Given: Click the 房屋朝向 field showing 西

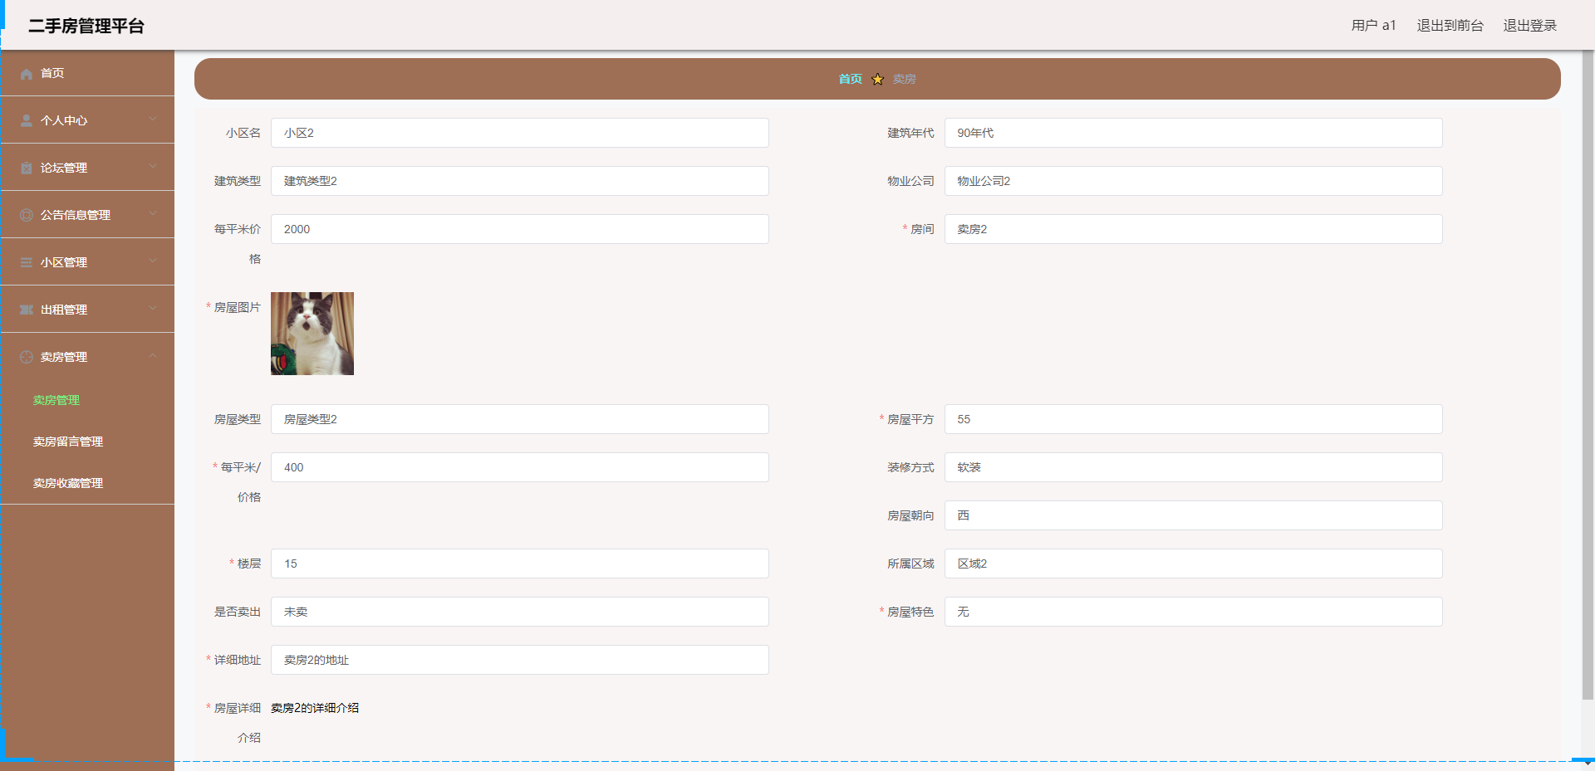Looking at the screenshot, I should pos(1193,515).
